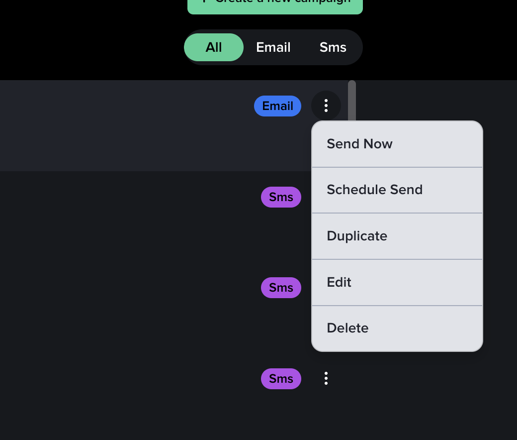Click the Create a new campaign button

(x=275, y=5)
